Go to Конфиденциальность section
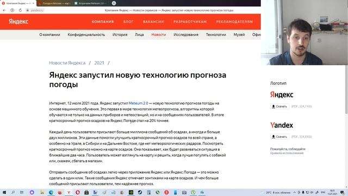348x196 pixels. tap(86, 35)
